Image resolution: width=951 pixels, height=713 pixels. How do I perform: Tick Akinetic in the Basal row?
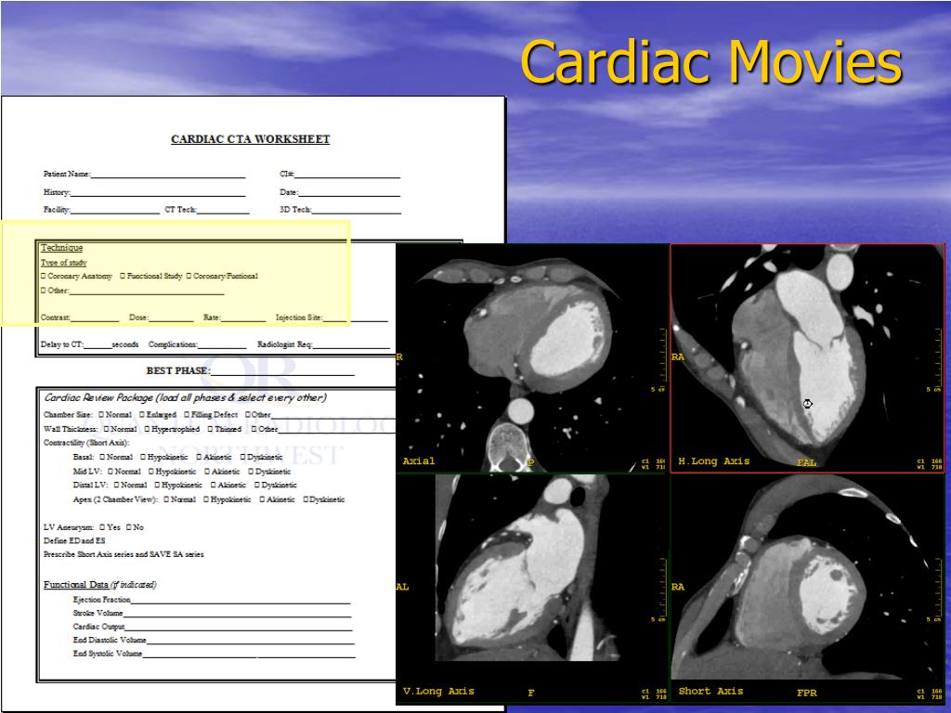(199, 457)
